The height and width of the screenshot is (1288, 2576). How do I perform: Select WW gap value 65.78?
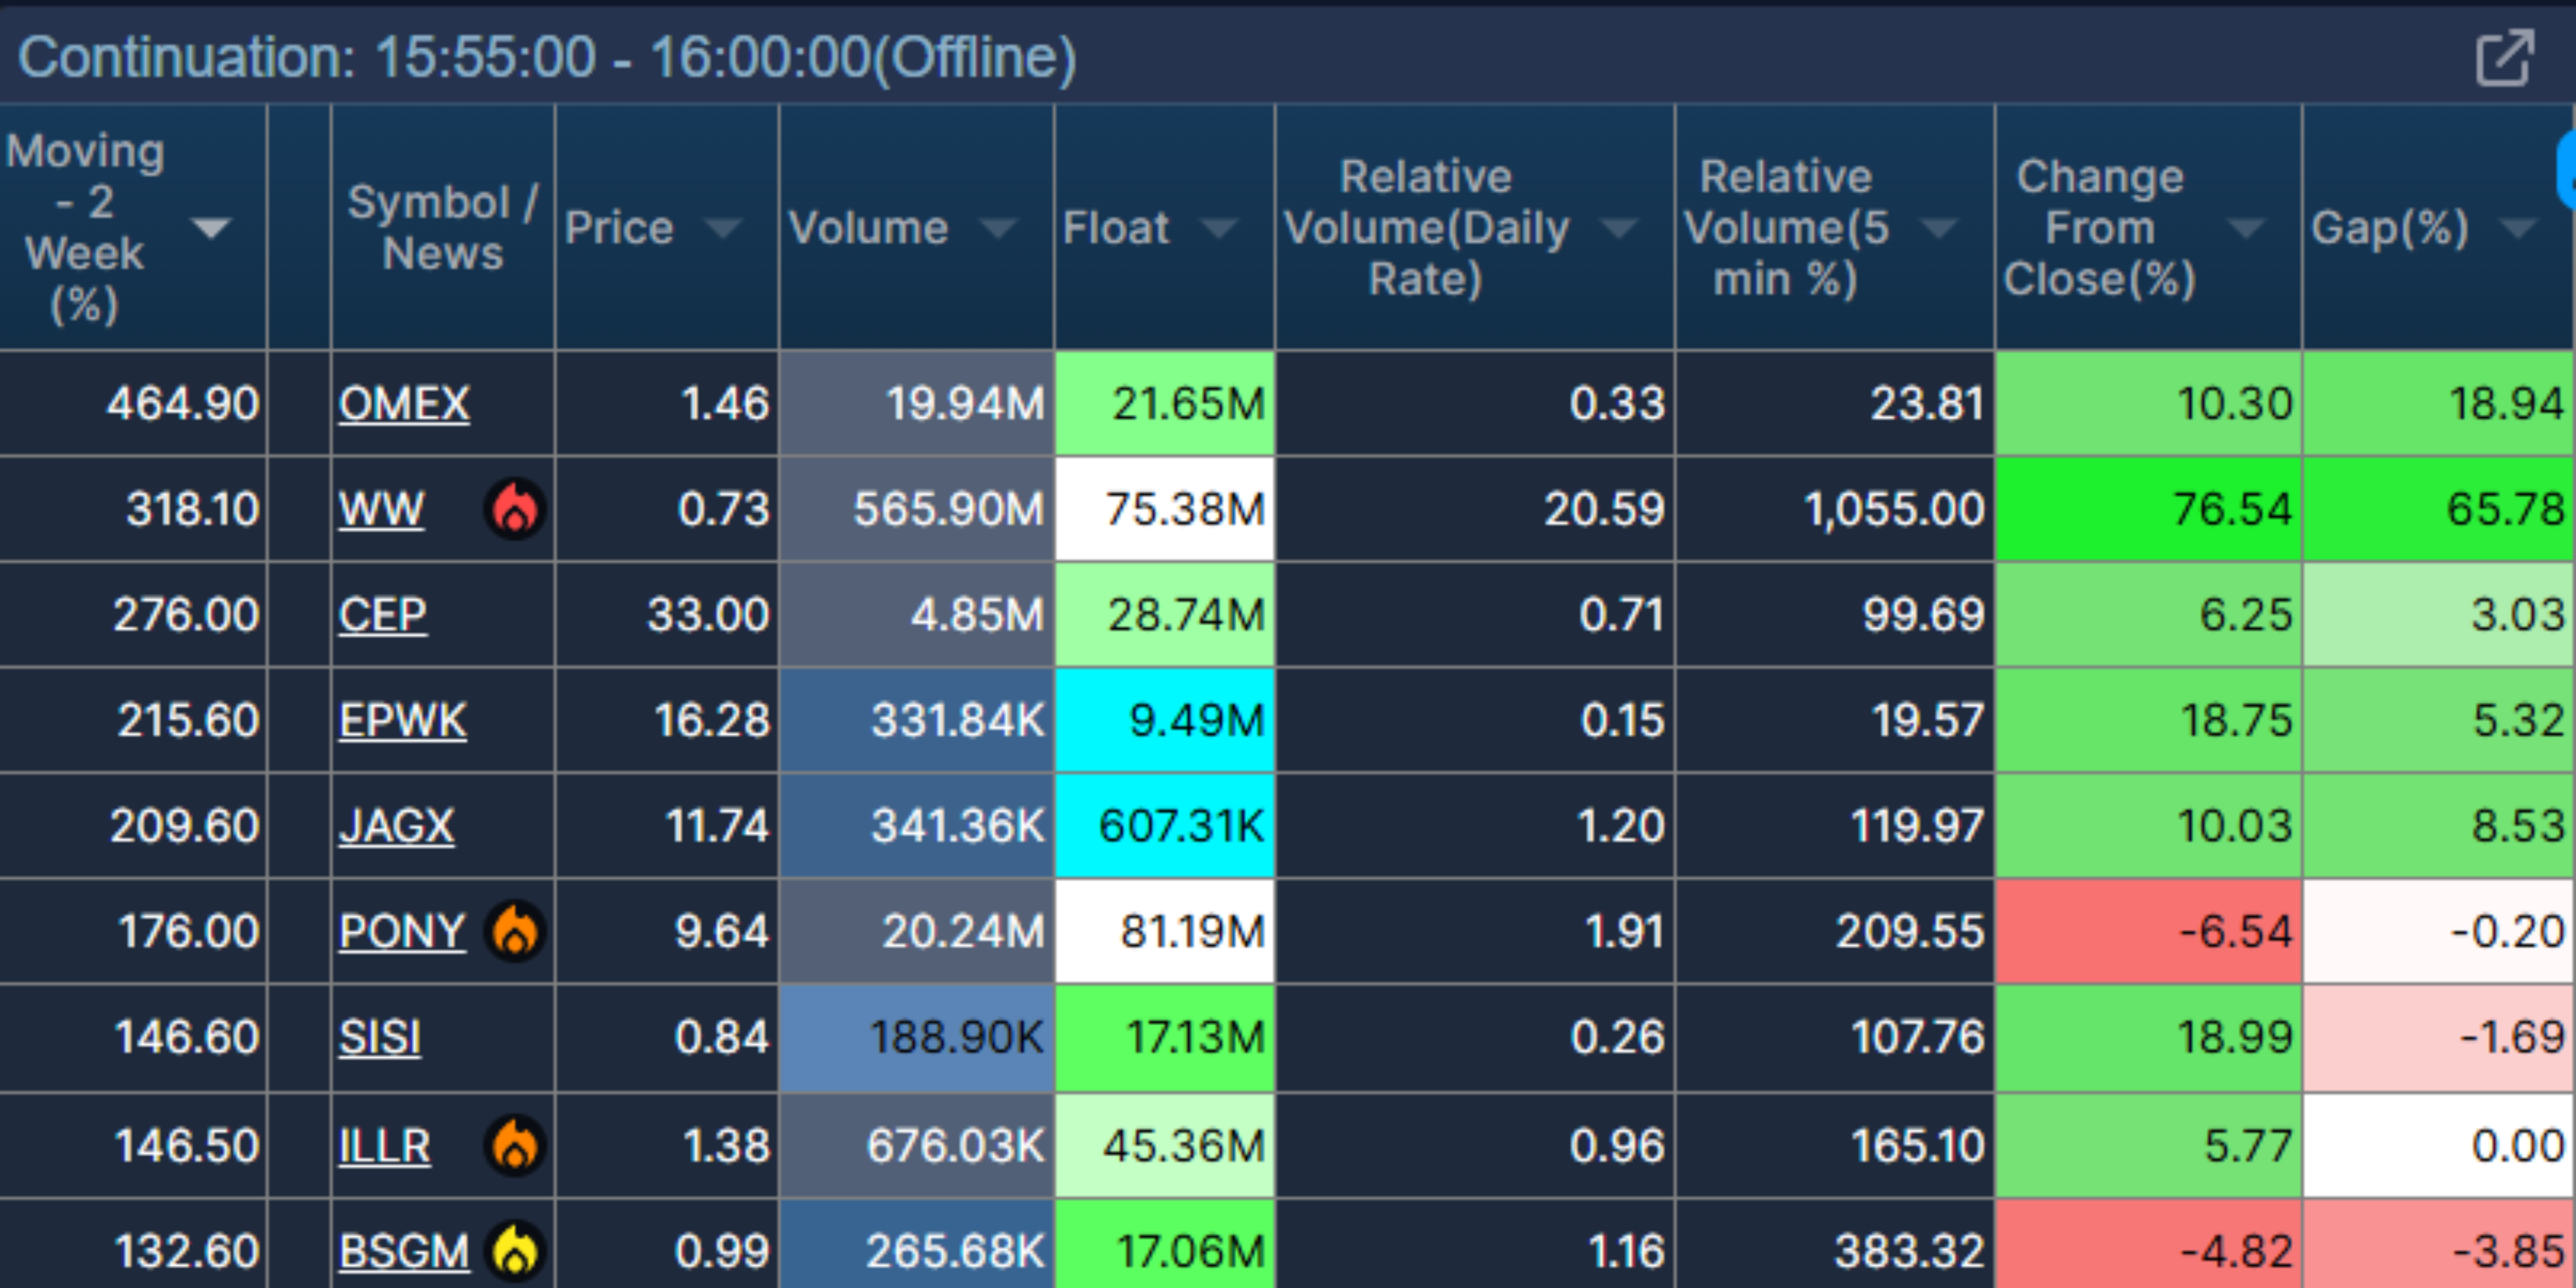2438,509
